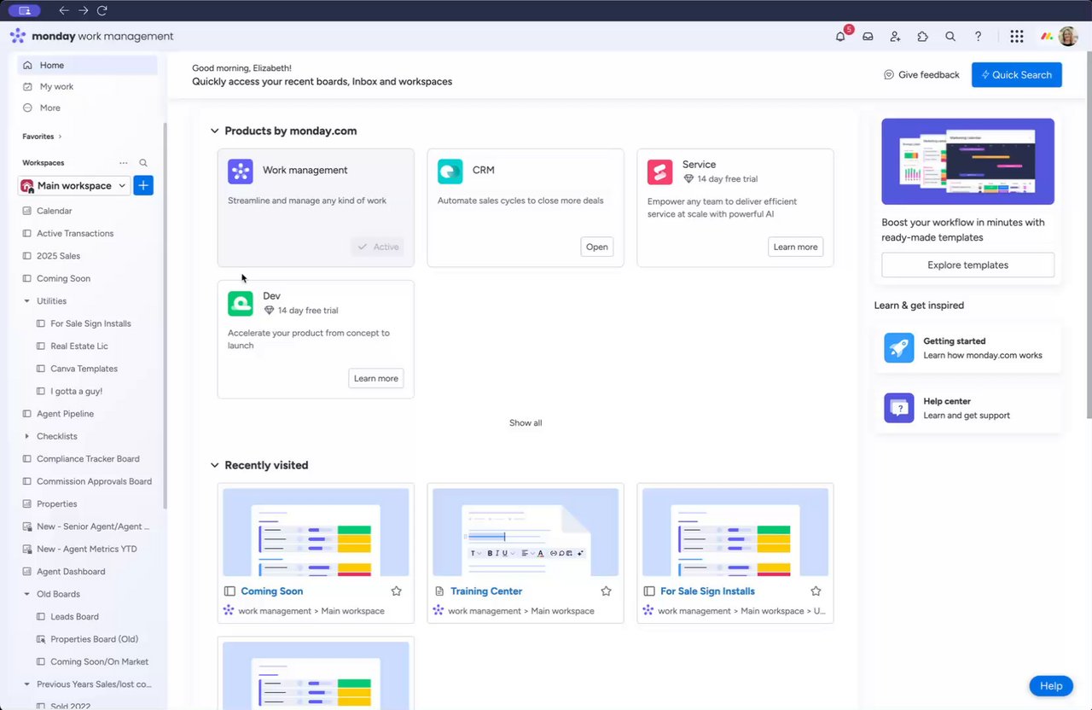Click the invite members person icon
The height and width of the screenshot is (710, 1092).
pyautogui.click(x=895, y=37)
